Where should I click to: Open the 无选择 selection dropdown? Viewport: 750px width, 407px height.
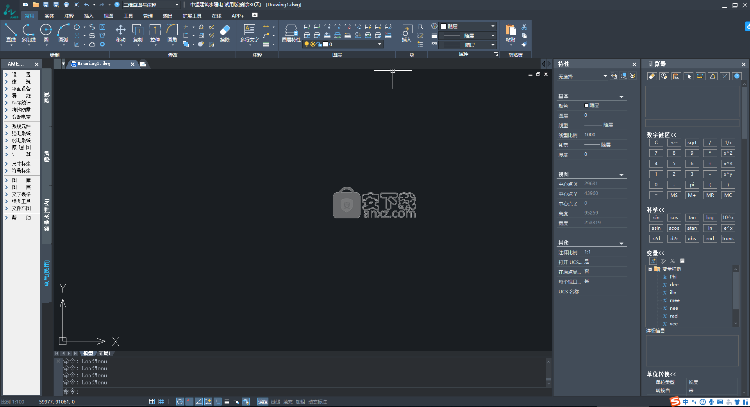582,76
